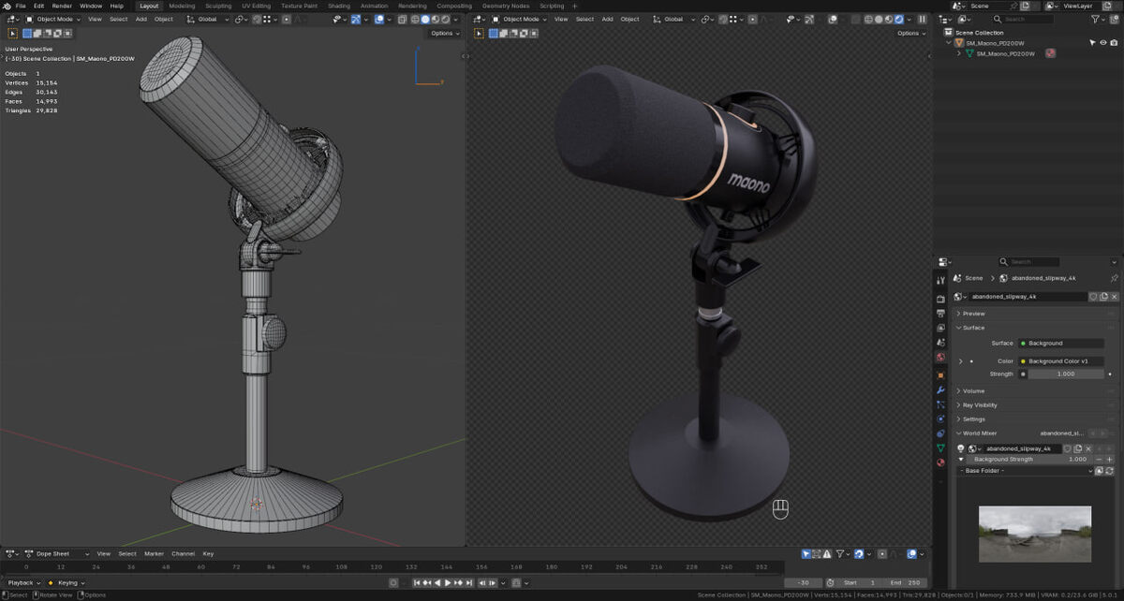The height and width of the screenshot is (601, 1124).
Task: Toggle fake user shield for world datablock
Action: coord(1093,297)
